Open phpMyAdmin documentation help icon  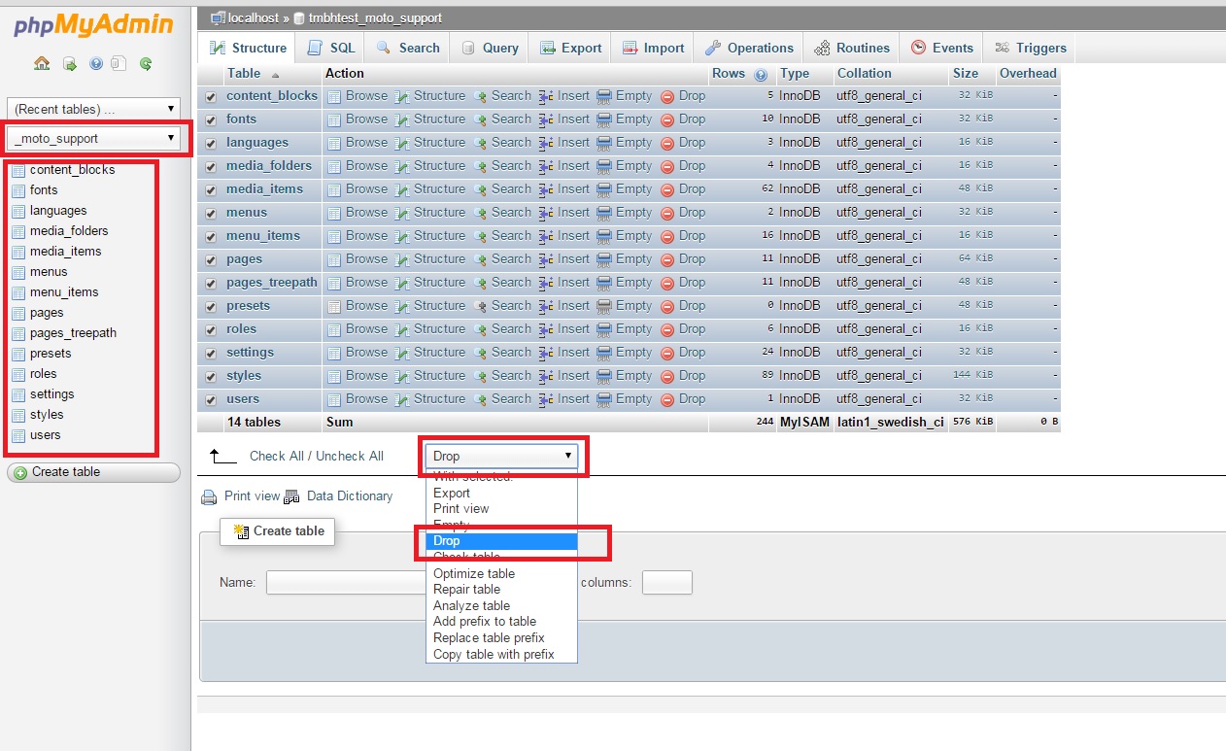click(96, 64)
